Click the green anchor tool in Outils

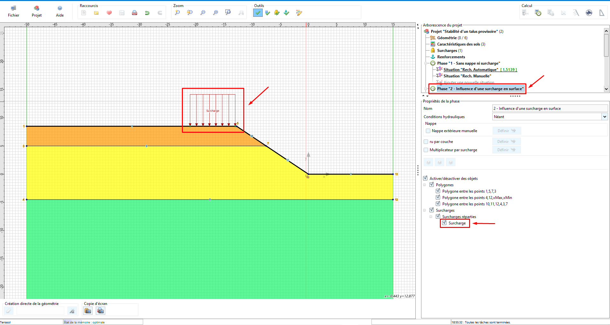[x=287, y=13]
